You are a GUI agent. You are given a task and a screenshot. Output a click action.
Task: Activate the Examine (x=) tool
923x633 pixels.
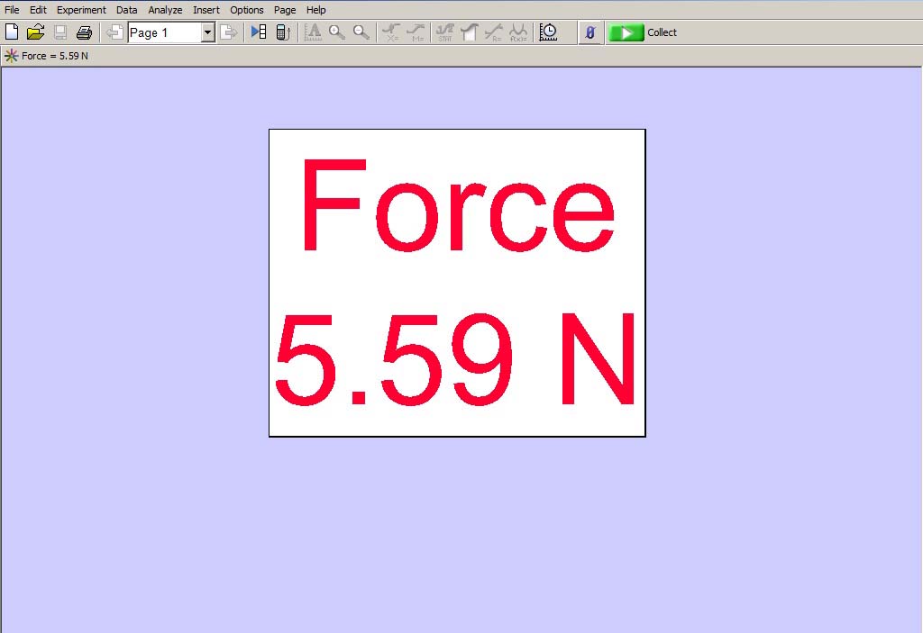392,32
